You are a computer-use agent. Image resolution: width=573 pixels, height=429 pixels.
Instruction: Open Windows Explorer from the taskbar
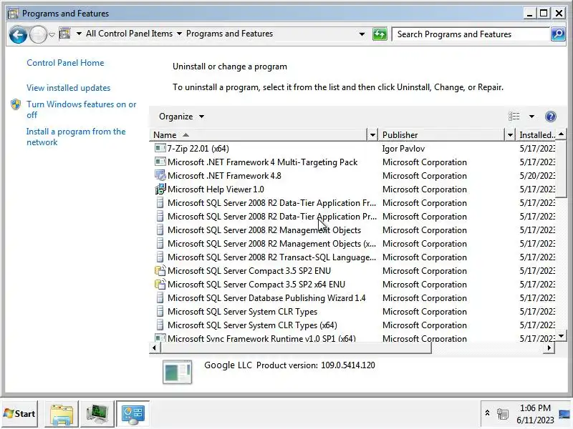point(62,415)
